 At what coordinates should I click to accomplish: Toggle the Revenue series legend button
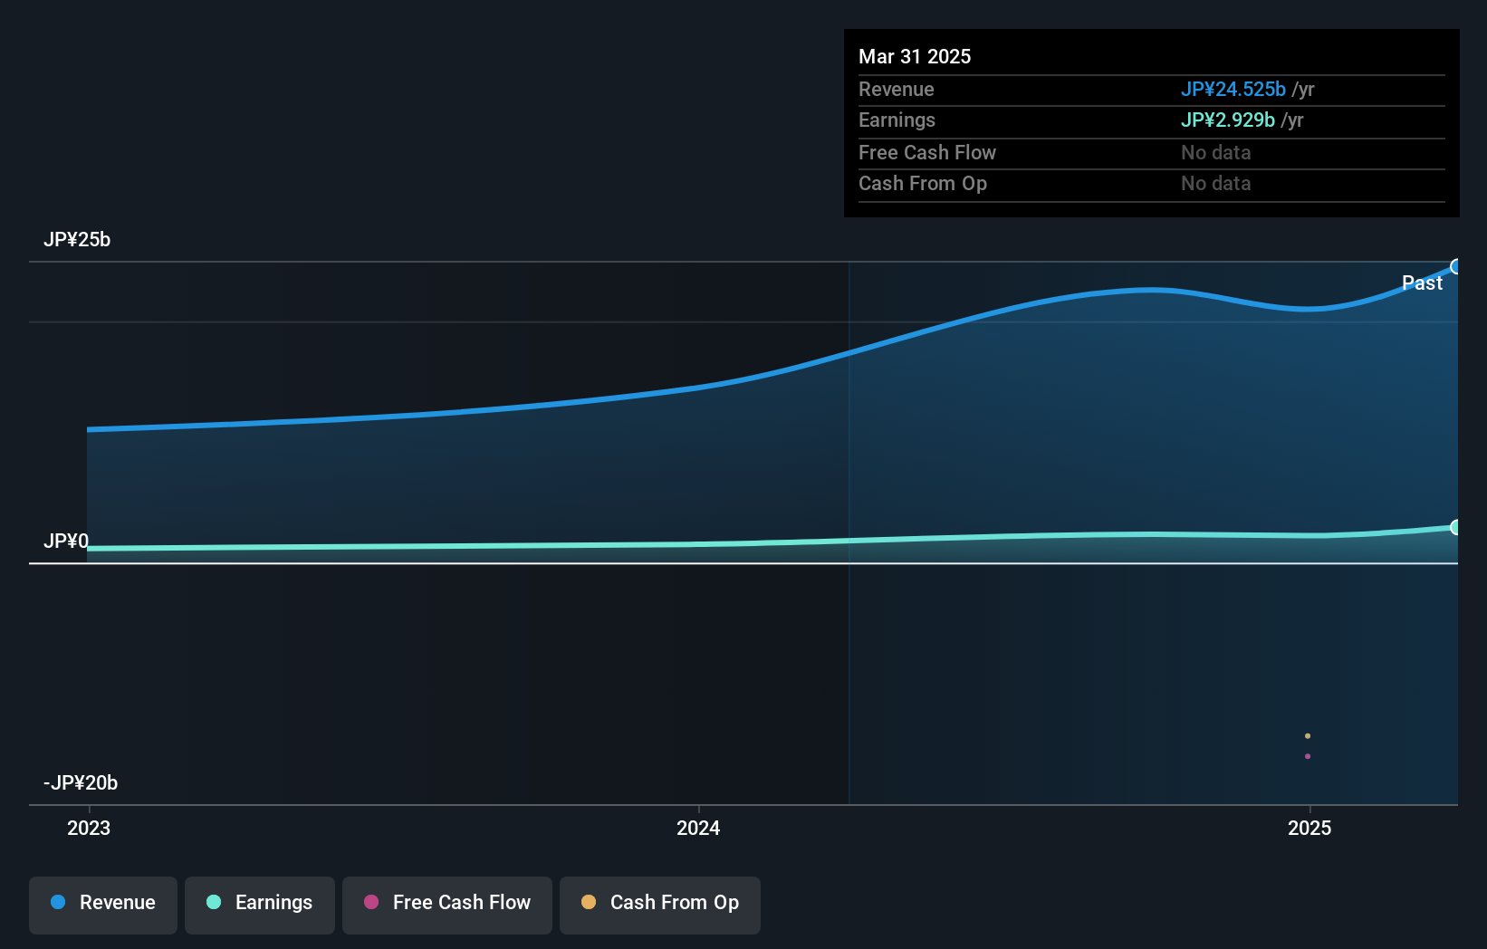[x=103, y=905]
